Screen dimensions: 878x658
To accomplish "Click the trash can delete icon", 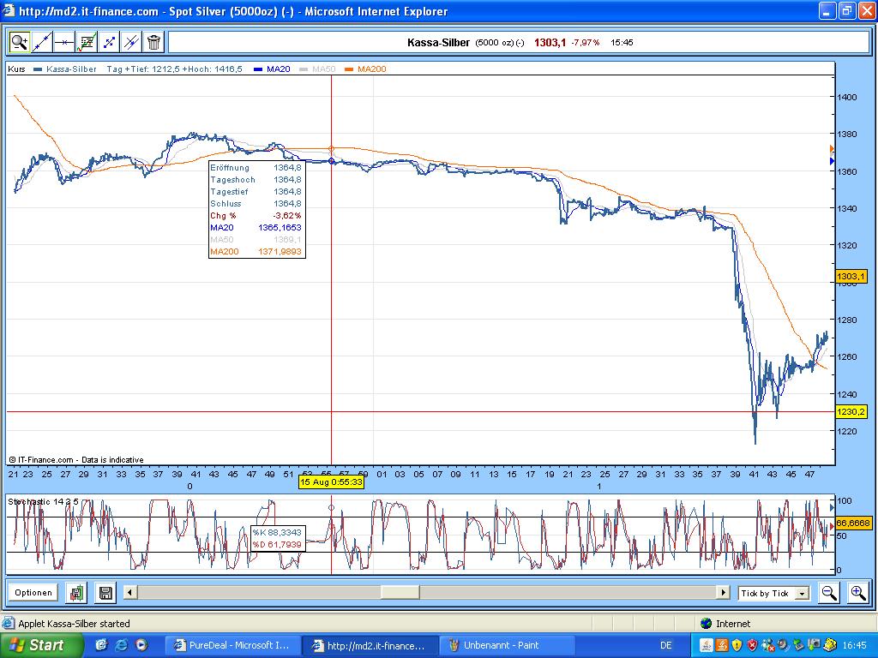I will 153,42.
